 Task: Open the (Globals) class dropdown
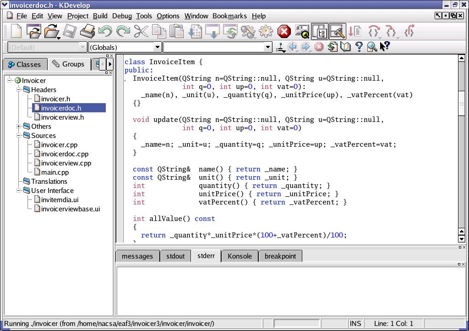point(125,47)
